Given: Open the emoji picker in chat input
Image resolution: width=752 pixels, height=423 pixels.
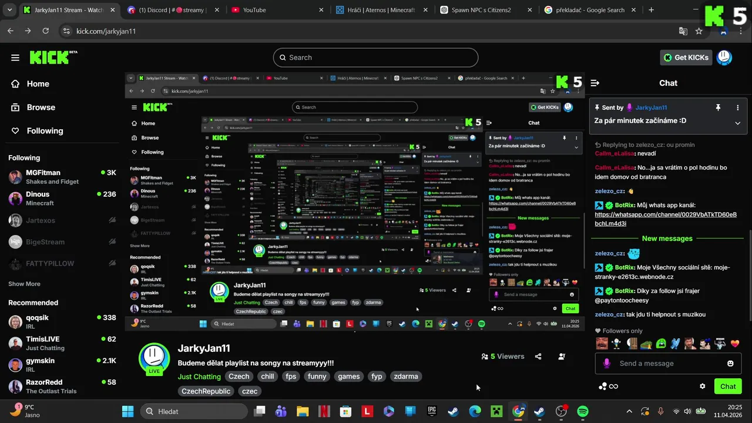Looking at the screenshot, I should click(x=730, y=364).
